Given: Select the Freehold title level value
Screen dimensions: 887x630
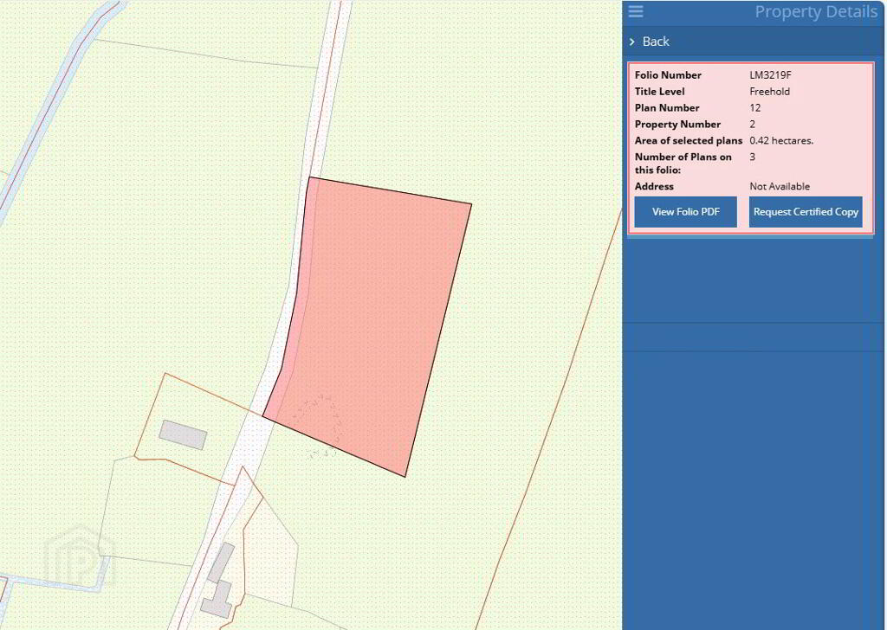Looking at the screenshot, I should click(769, 92).
